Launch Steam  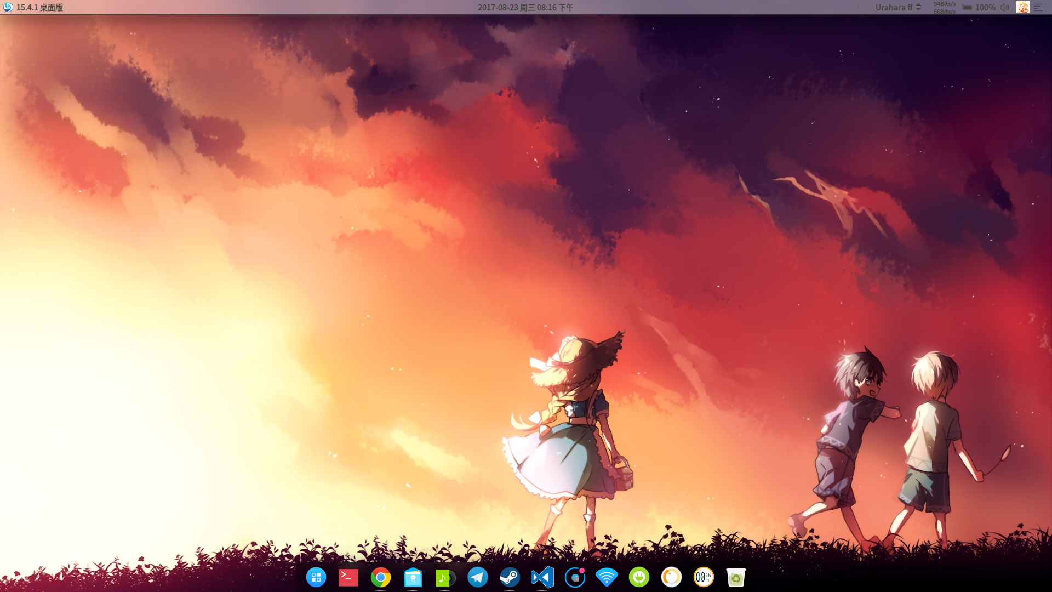point(510,577)
